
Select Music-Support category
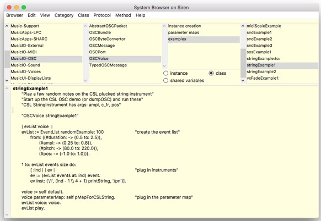point(46,26)
